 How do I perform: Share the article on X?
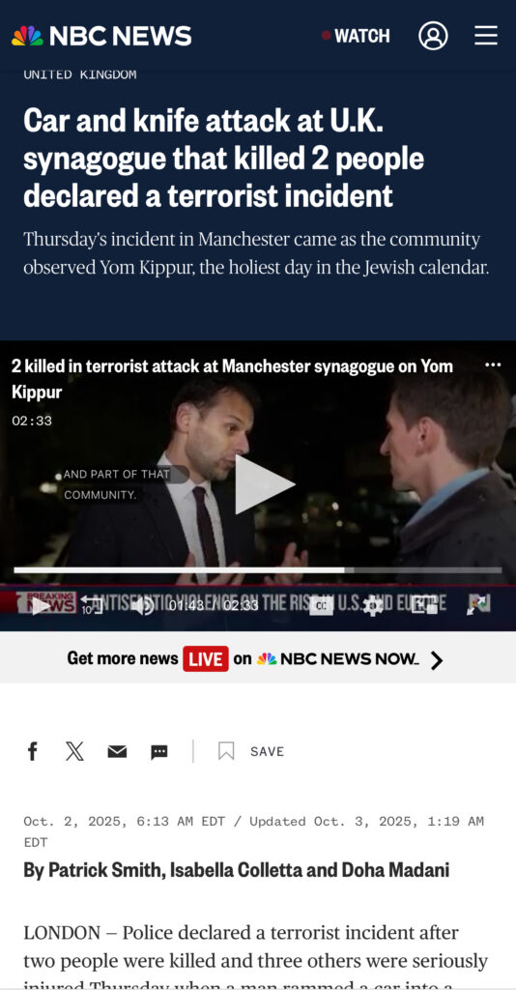coord(74,751)
